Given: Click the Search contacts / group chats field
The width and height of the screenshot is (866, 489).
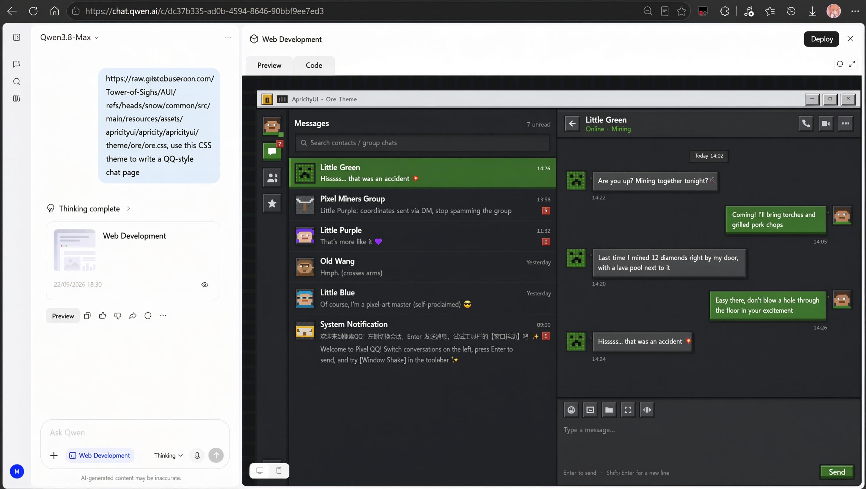Looking at the screenshot, I should [422, 143].
